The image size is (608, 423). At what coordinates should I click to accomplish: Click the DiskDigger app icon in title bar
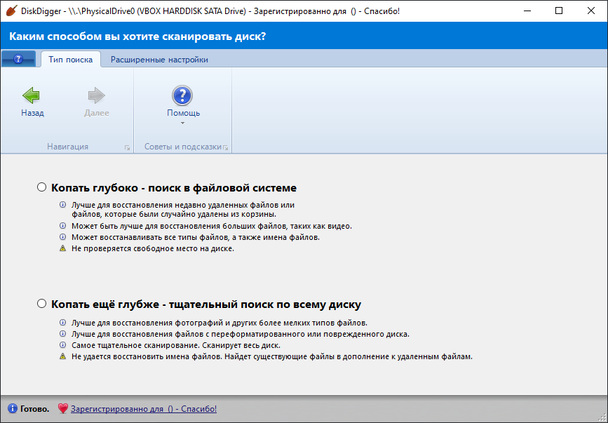(11, 11)
